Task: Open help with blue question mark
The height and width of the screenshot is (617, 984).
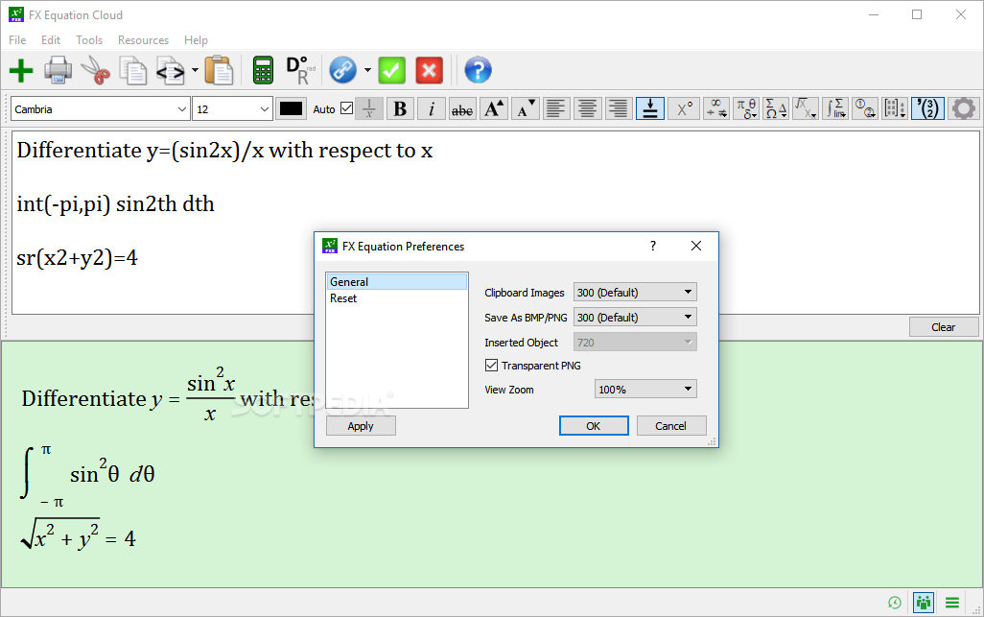Action: [478, 70]
